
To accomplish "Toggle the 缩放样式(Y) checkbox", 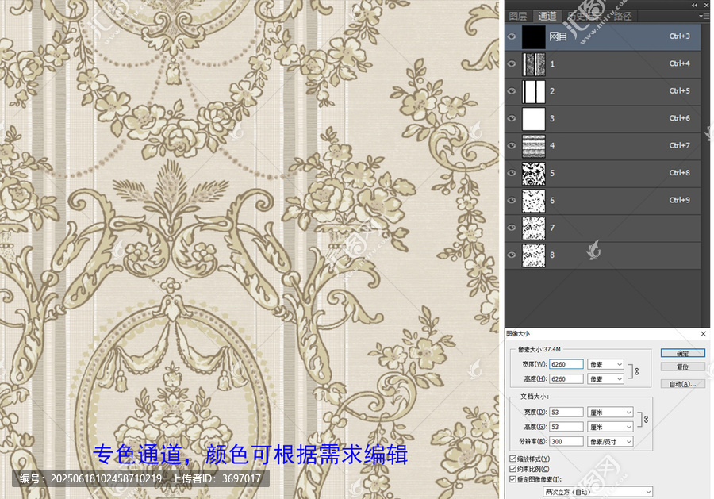I will click(512, 459).
